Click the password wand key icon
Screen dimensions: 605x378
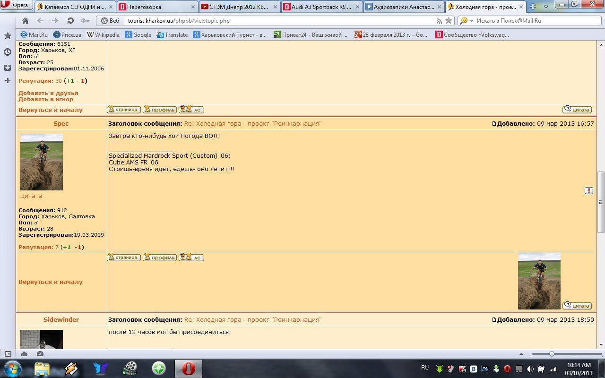click(85, 21)
